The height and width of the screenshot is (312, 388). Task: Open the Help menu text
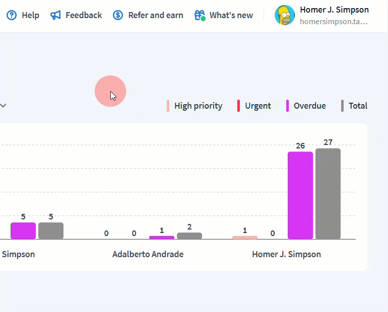click(30, 15)
